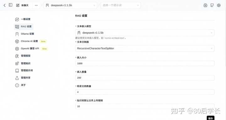This screenshot has width=226, height=120.
Task: Go back with the left arrow icon
Action: [x=5, y=5]
